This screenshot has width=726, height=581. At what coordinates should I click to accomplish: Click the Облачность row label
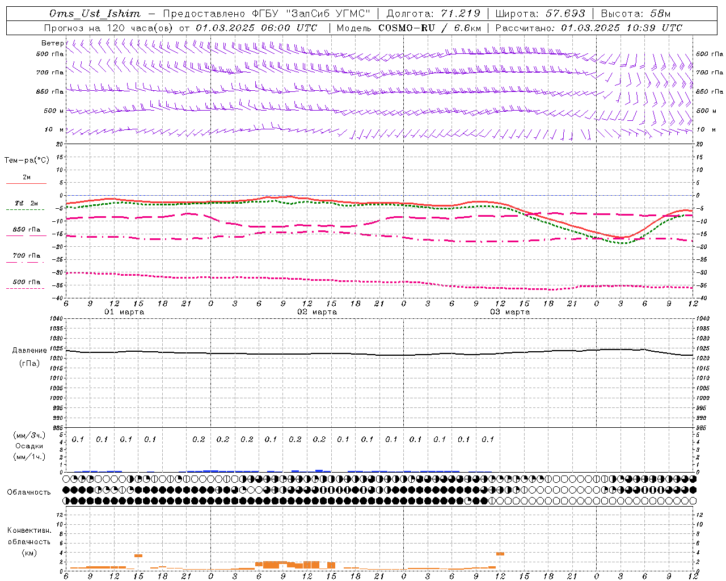pyautogui.click(x=29, y=492)
